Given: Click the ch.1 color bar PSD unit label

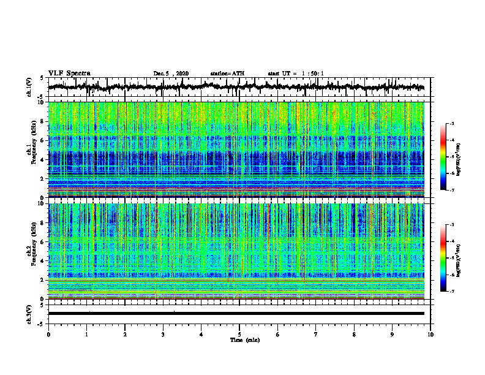Looking at the screenshot, I should click(x=459, y=159).
